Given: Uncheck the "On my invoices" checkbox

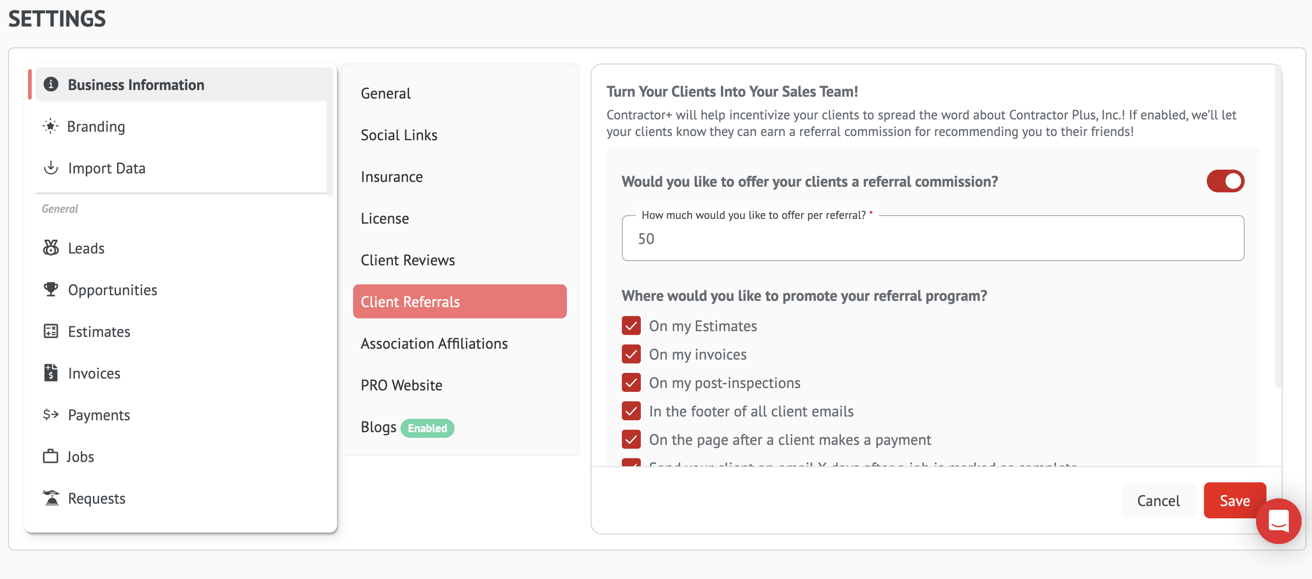Looking at the screenshot, I should pos(631,354).
